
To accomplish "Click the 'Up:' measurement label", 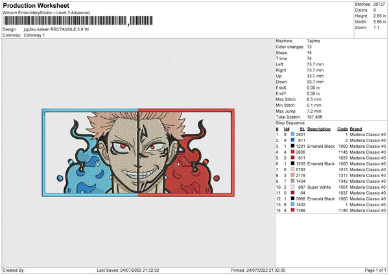I will [279, 76].
